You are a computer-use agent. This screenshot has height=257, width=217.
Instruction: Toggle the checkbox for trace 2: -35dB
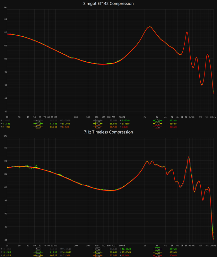[61, 120]
